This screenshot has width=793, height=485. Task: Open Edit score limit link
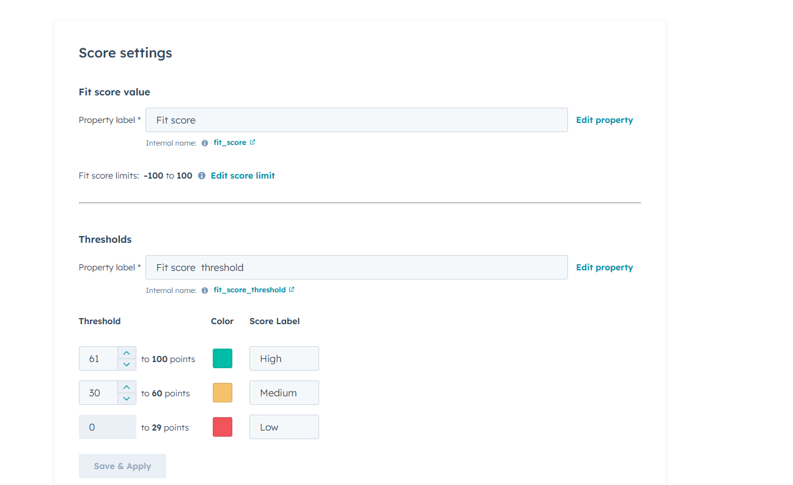coord(243,176)
